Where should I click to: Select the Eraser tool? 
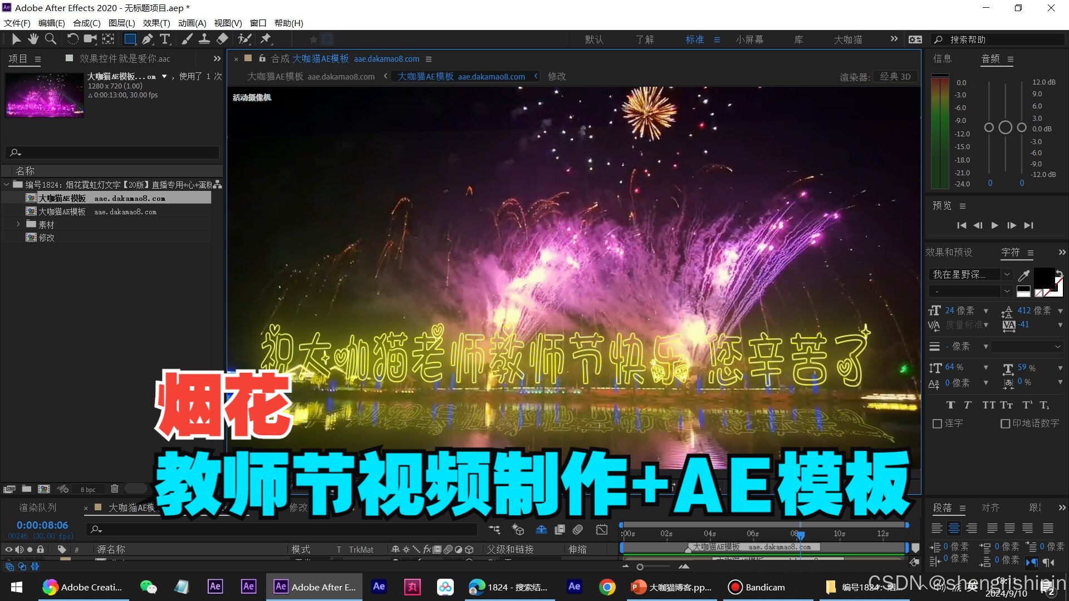(222, 39)
